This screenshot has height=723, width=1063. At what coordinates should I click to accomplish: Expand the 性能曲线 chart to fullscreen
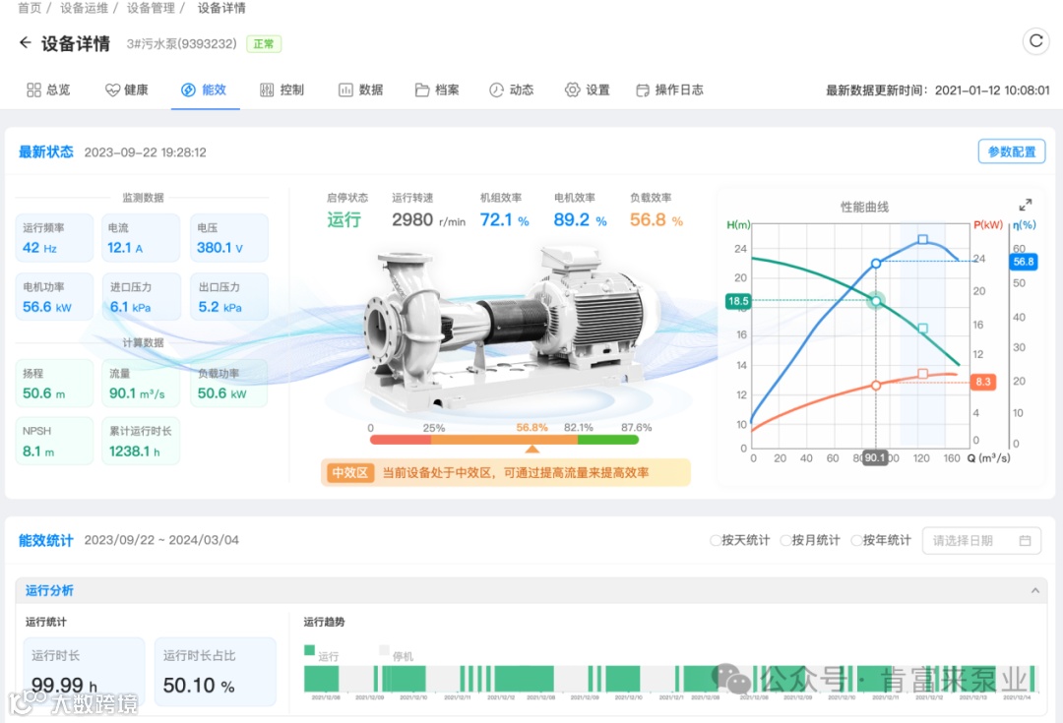click(x=1025, y=205)
